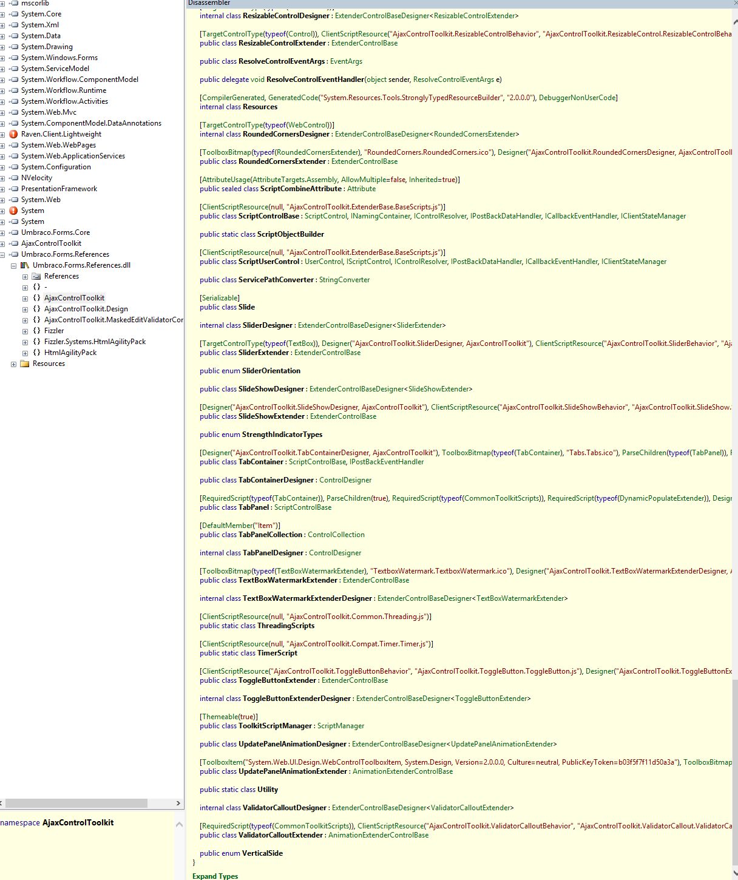Click the assembly tree horizontal scrollbar thumb
The width and height of the screenshot is (738, 880).
76,803
